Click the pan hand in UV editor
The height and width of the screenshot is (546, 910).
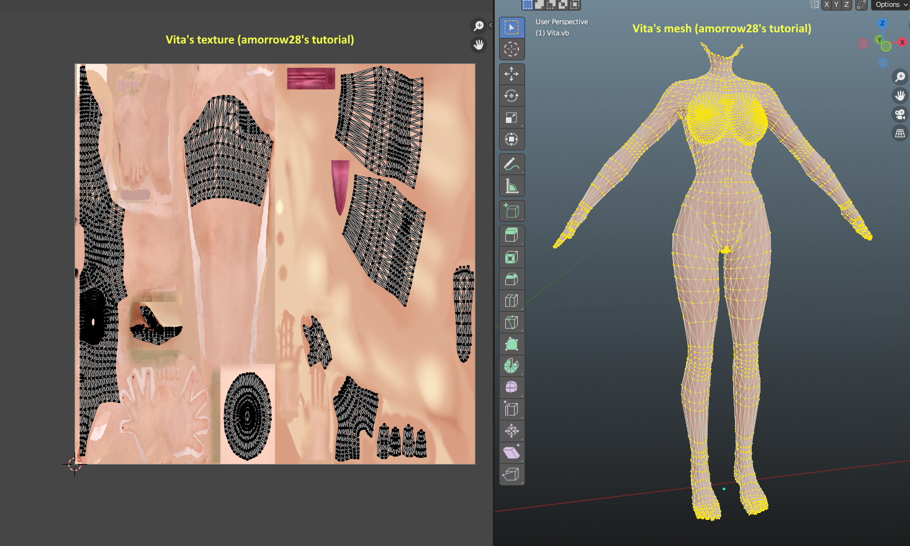(479, 45)
